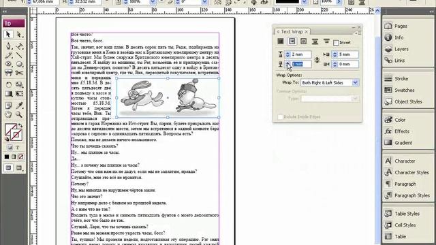Step the right offset 0 mm spinner
This screenshot has height=245, width=436.
334,64
